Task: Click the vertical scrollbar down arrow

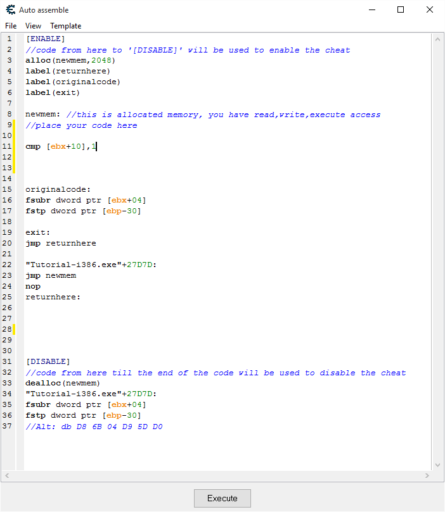Action: tap(437, 465)
